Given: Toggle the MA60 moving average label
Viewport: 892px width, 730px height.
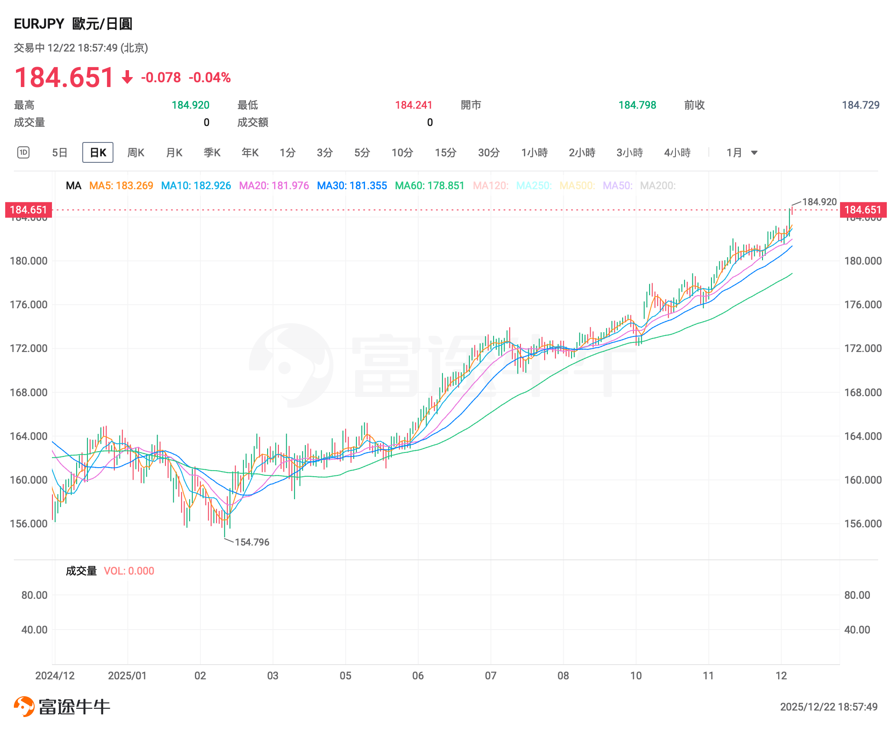Looking at the screenshot, I should 429,186.
